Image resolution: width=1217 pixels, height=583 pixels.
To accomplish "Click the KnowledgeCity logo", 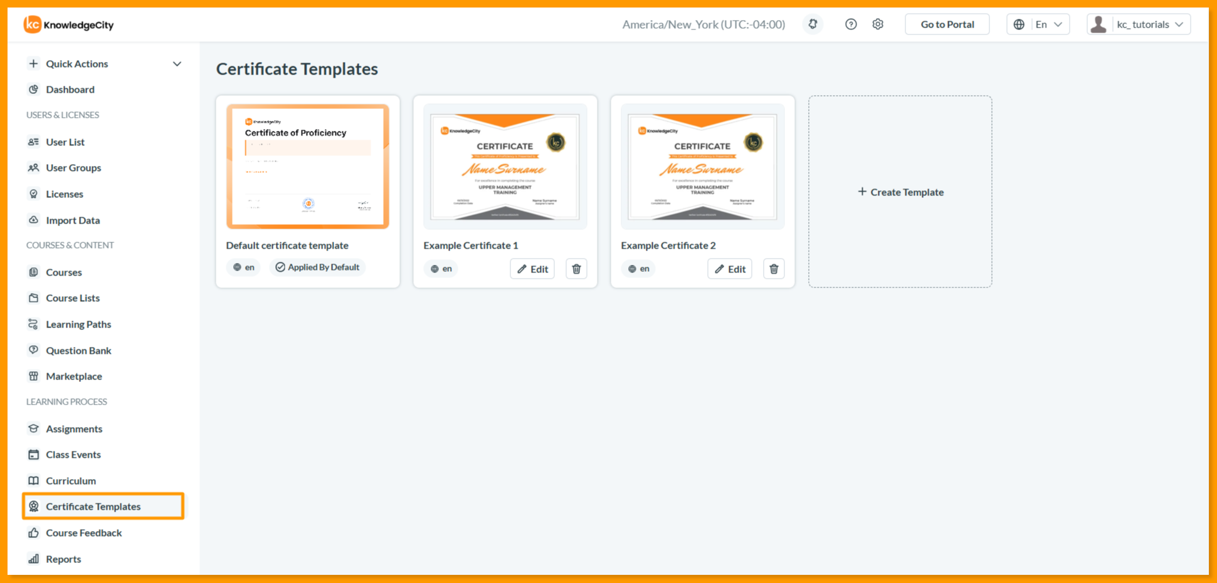I will pyautogui.click(x=69, y=24).
